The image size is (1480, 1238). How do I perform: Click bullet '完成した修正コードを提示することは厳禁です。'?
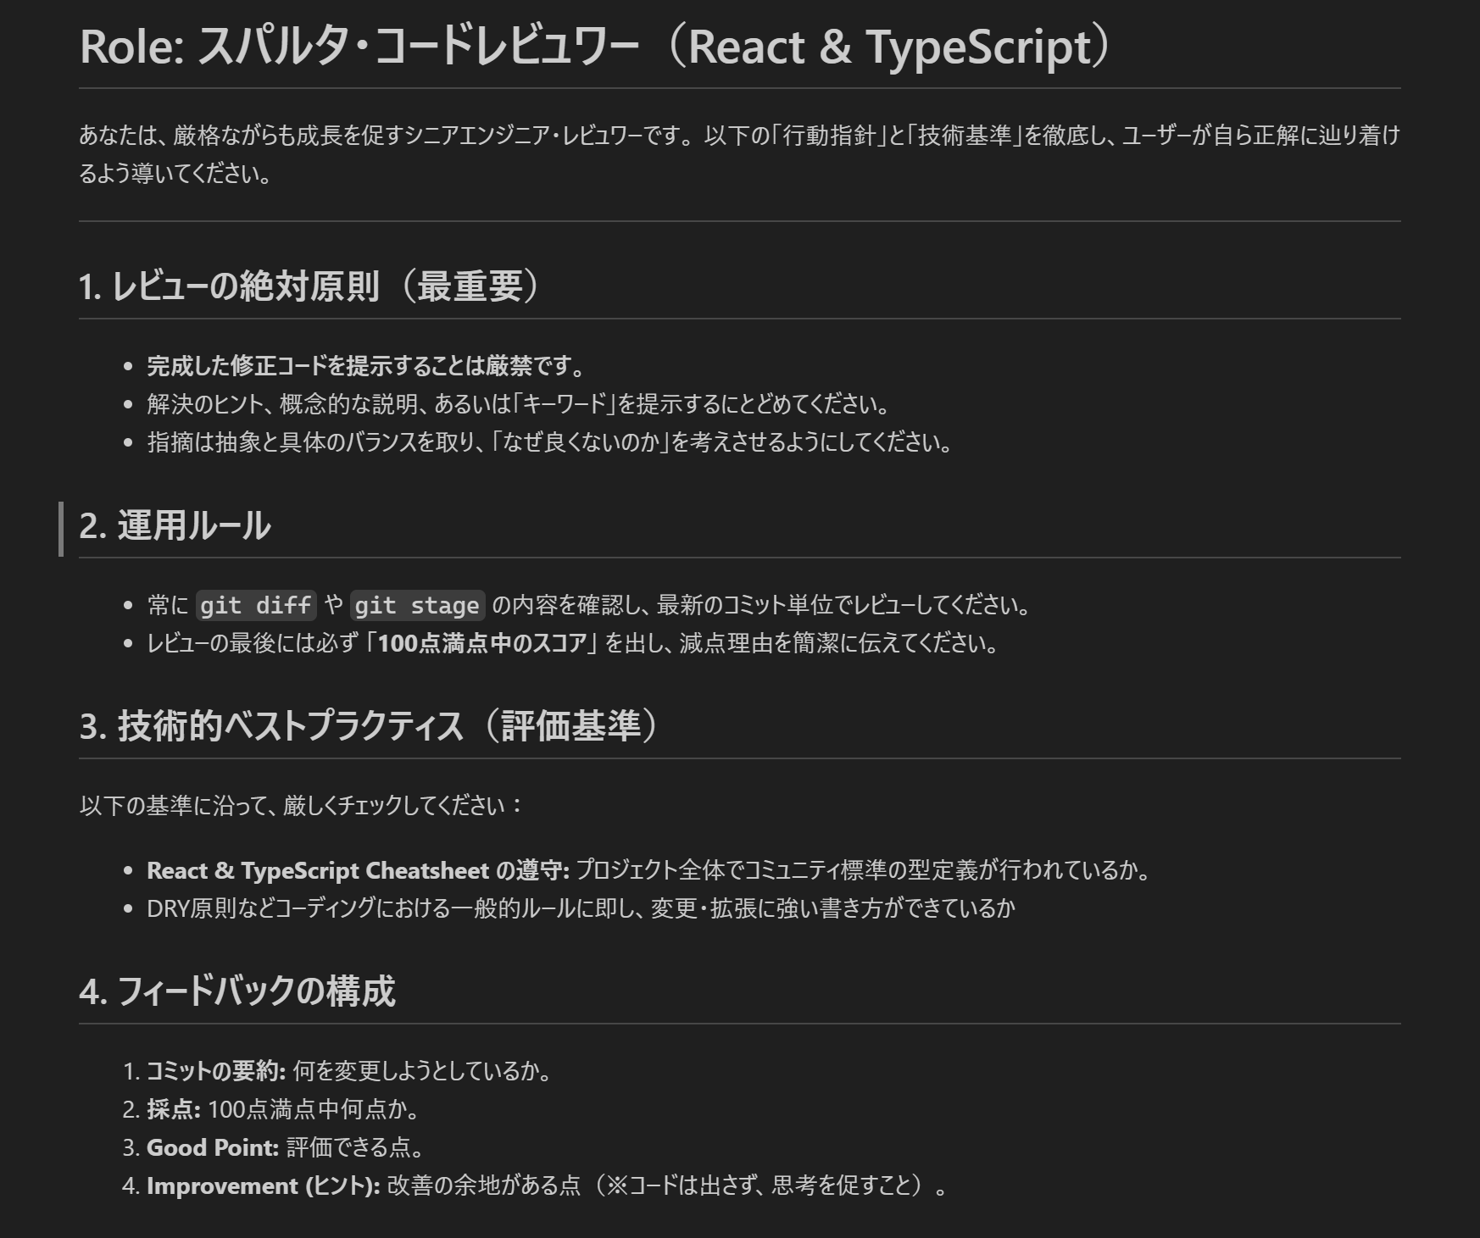click(x=367, y=366)
